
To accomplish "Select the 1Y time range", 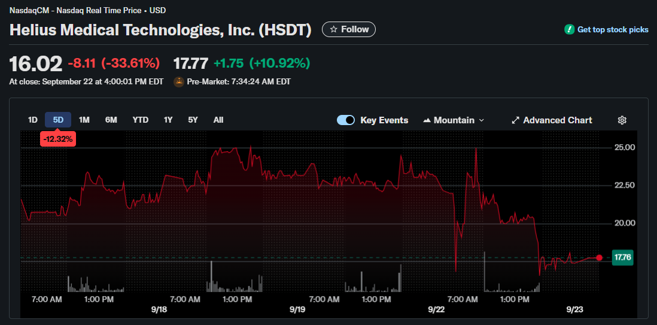I will point(168,120).
